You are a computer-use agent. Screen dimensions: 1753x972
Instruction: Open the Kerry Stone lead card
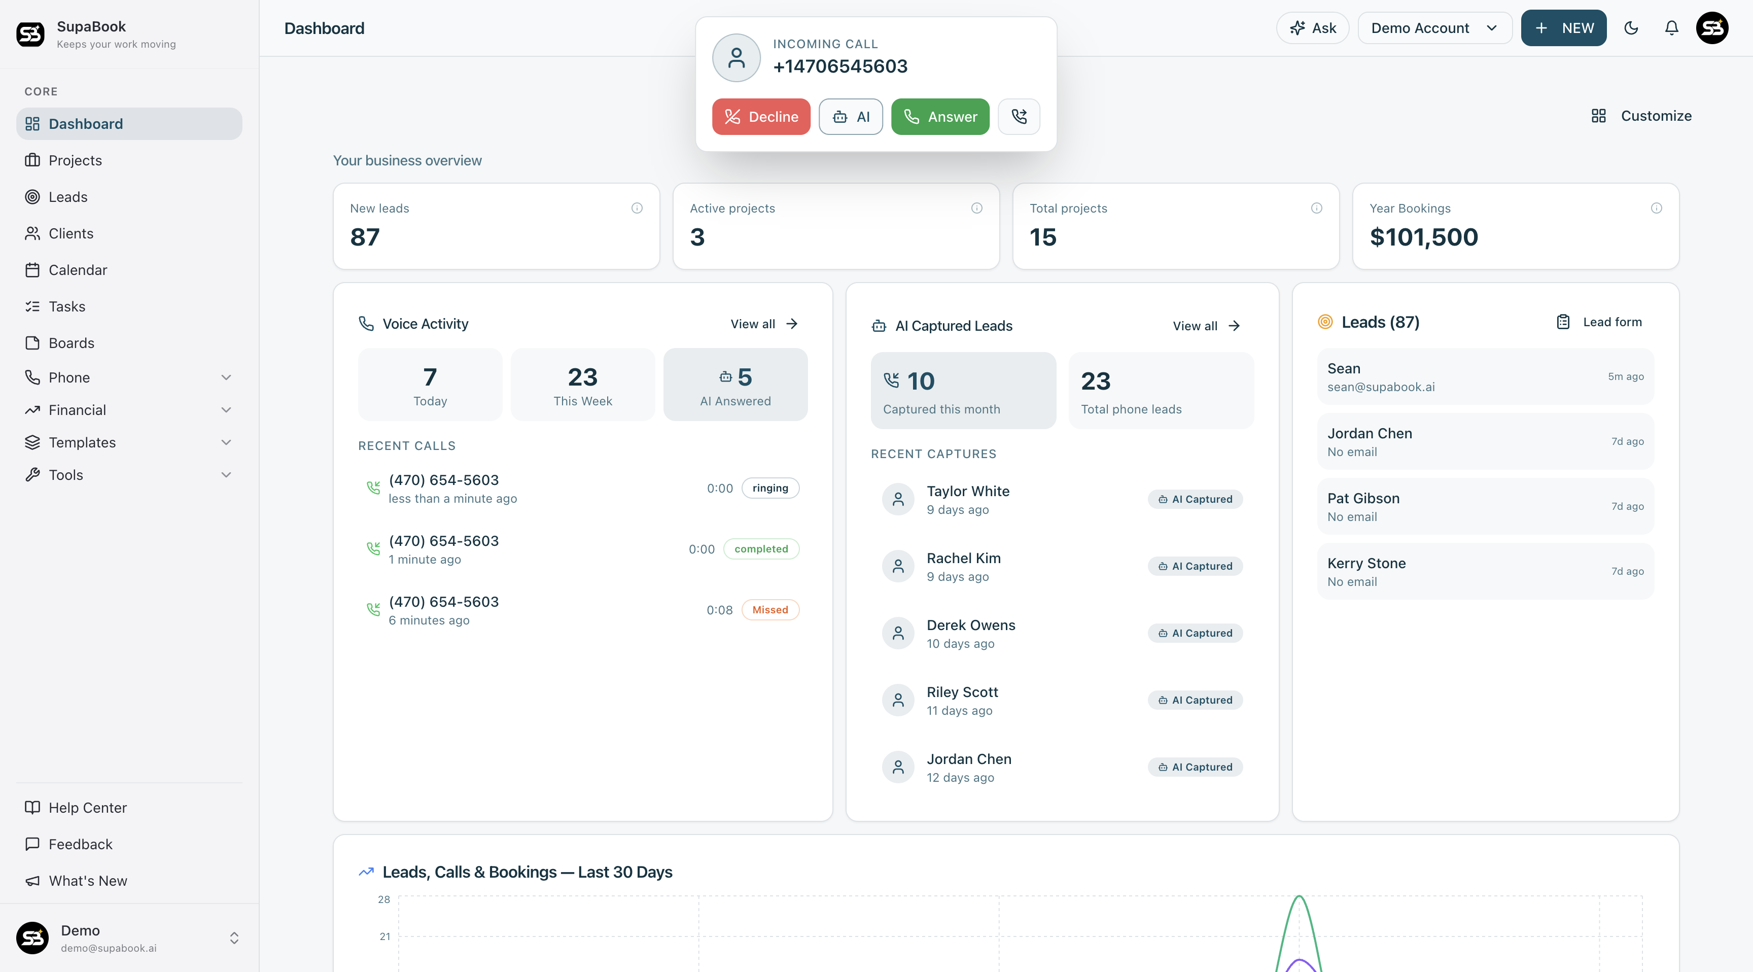pyautogui.click(x=1485, y=571)
